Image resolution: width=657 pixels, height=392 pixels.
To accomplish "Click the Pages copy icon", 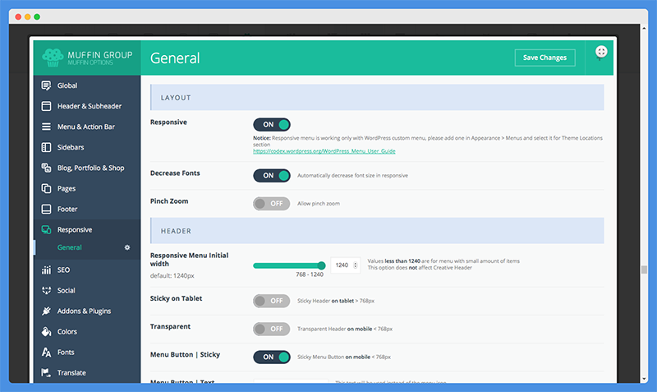I will click(46, 188).
